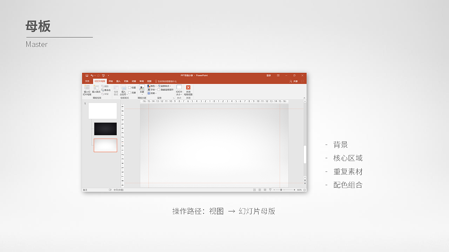Click the Save icon in quick access toolbar
The height and width of the screenshot is (252, 449).
click(x=87, y=75)
